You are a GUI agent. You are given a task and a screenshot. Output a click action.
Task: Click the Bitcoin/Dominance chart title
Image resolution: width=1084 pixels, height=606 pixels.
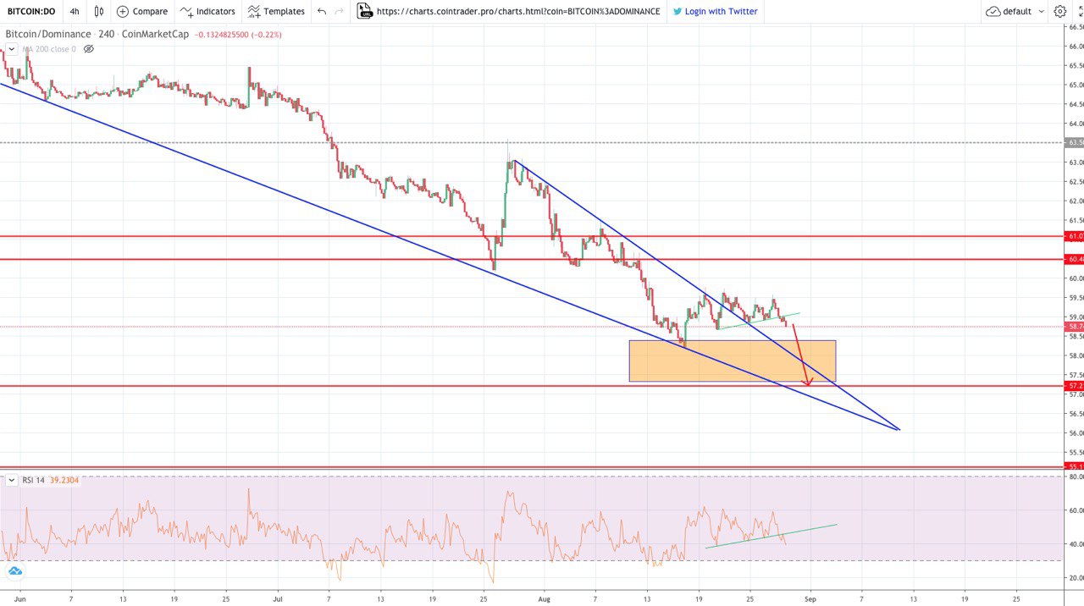click(x=48, y=35)
